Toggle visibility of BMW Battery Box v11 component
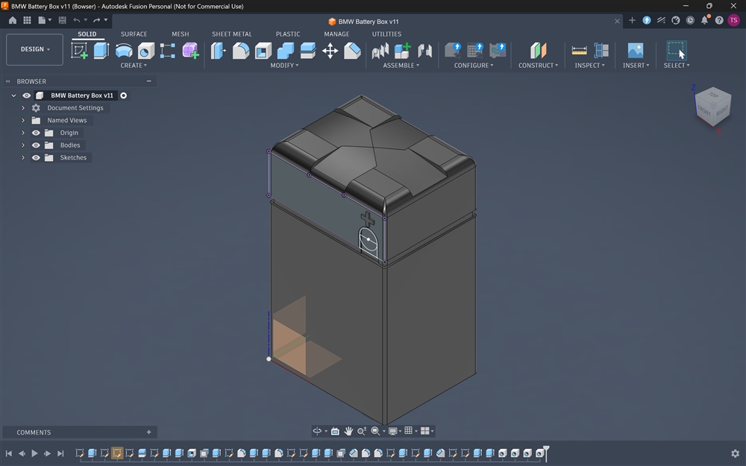This screenshot has width=746, height=466. 27,95
